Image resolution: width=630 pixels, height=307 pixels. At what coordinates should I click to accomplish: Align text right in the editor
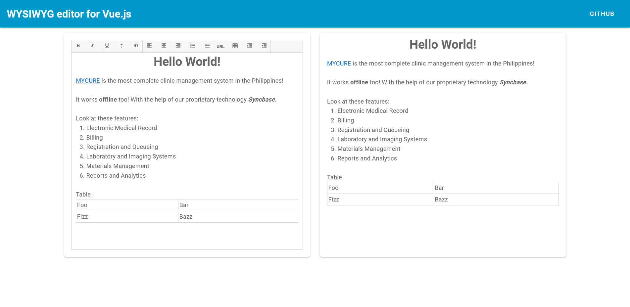click(178, 46)
